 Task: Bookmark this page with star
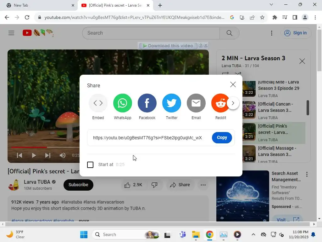(x=262, y=18)
